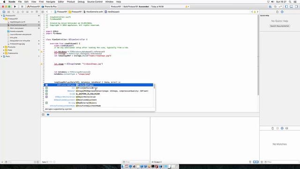Screen dimensions: 300x169
Task: Click the warning marker beside let image line
Action: (x=42, y=64)
